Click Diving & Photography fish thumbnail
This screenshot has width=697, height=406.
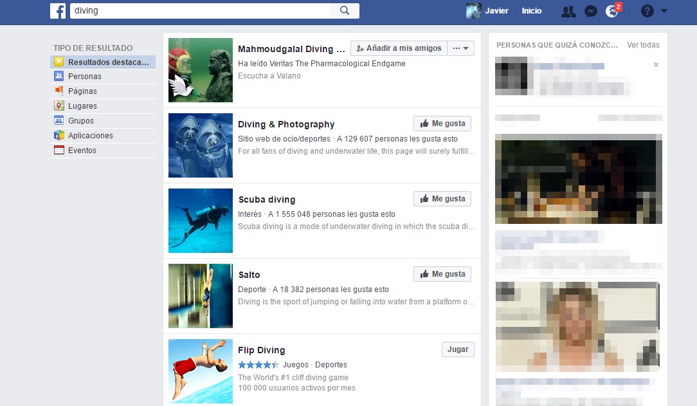point(201,145)
